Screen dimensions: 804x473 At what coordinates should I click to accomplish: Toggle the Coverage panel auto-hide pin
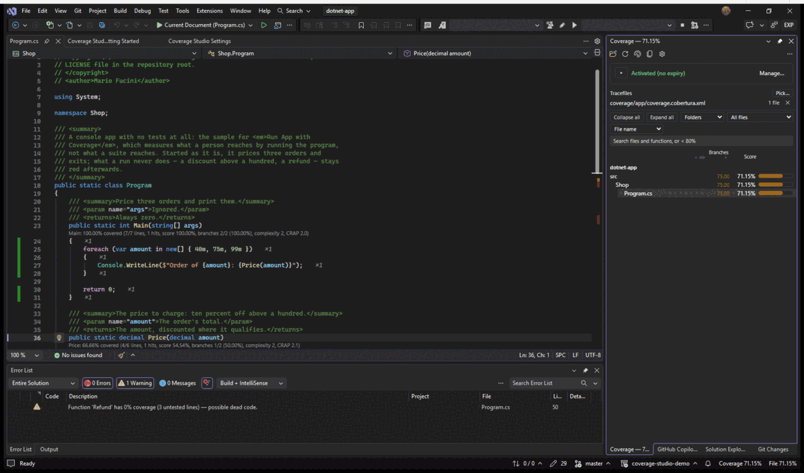coord(780,41)
